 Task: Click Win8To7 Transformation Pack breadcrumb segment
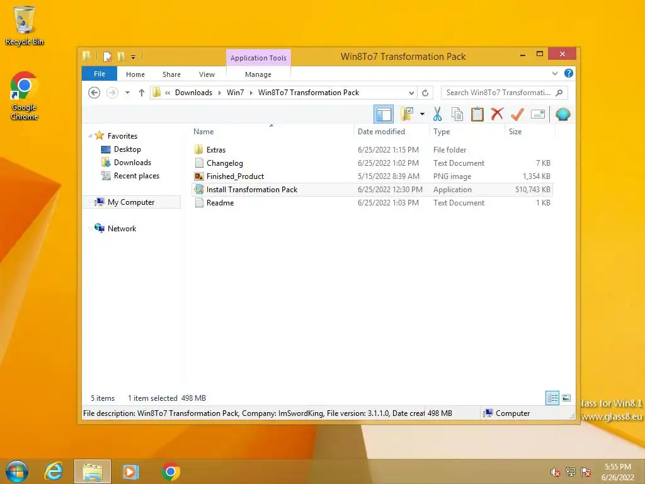click(x=309, y=93)
